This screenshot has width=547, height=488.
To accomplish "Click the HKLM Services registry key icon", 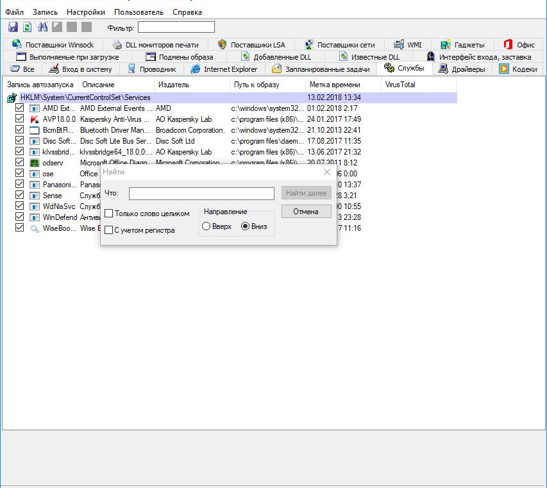I will pos(12,97).
